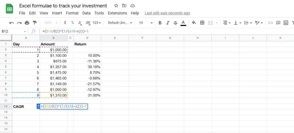Image resolution: width=294 pixels, height=133 pixels.
Task: Star this spreadsheet document
Action: 116,6
